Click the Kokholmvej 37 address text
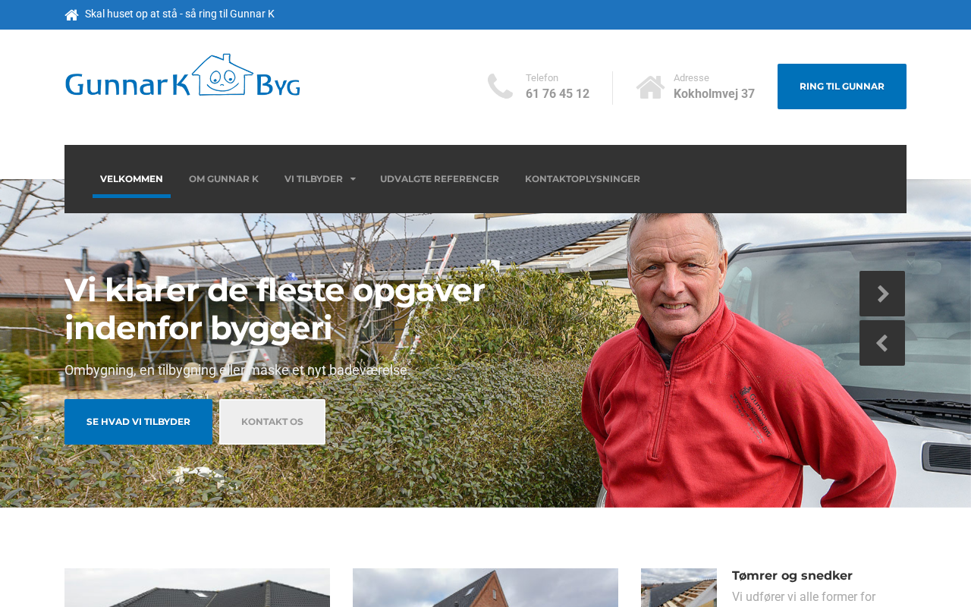Viewport: 971px width, 607px height. click(714, 94)
